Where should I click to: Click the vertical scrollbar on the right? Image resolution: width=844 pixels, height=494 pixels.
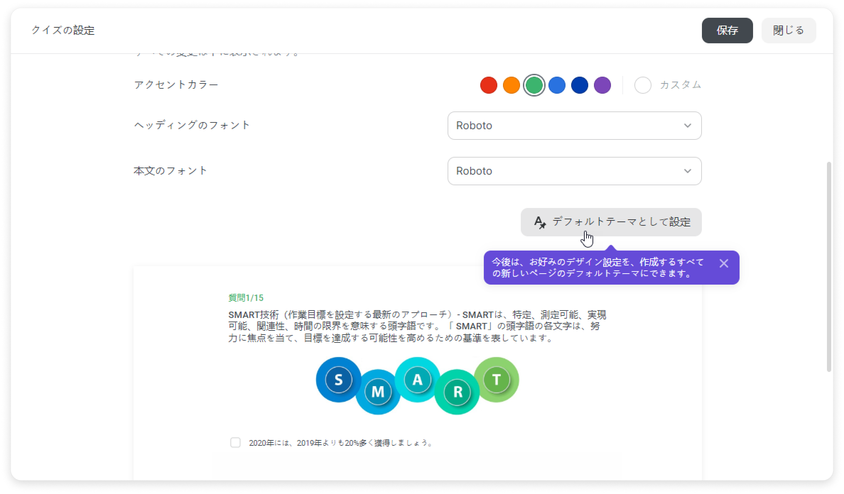(x=829, y=267)
